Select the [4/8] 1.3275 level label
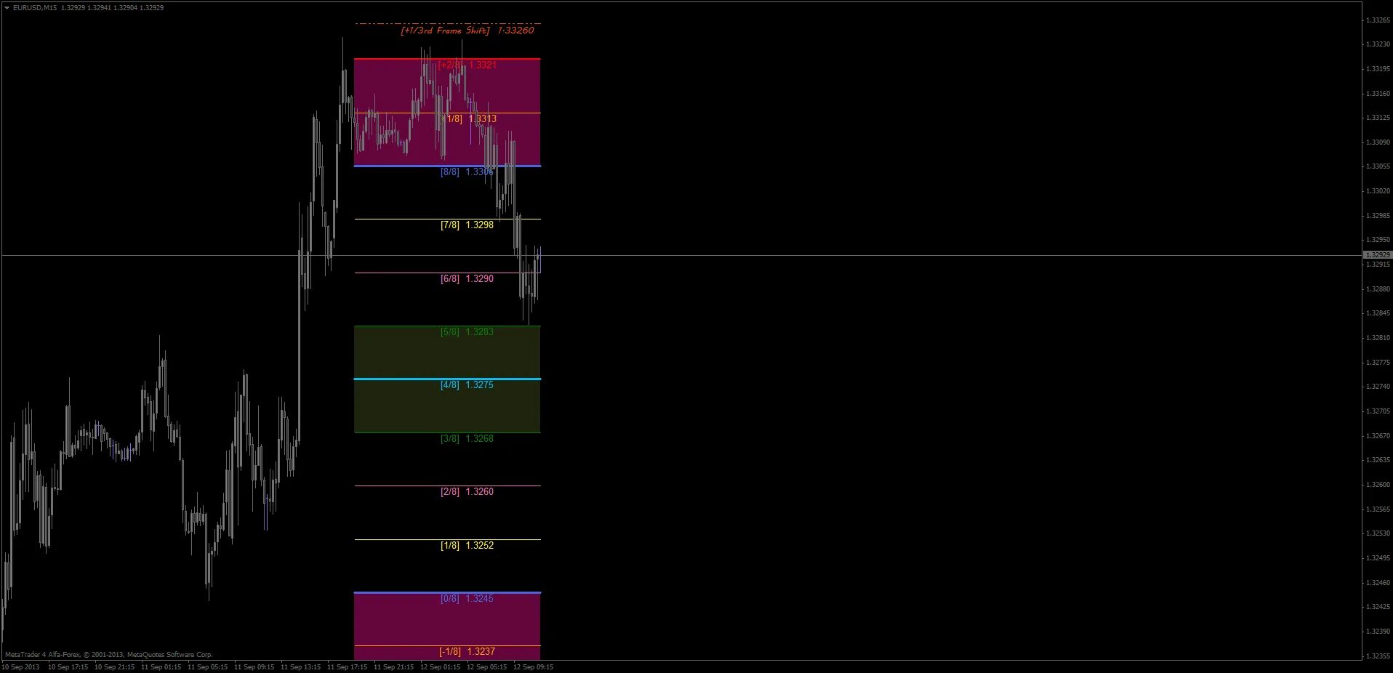Image resolution: width=1393 pixels, height=673 pixels. click(x=467, y=385)
